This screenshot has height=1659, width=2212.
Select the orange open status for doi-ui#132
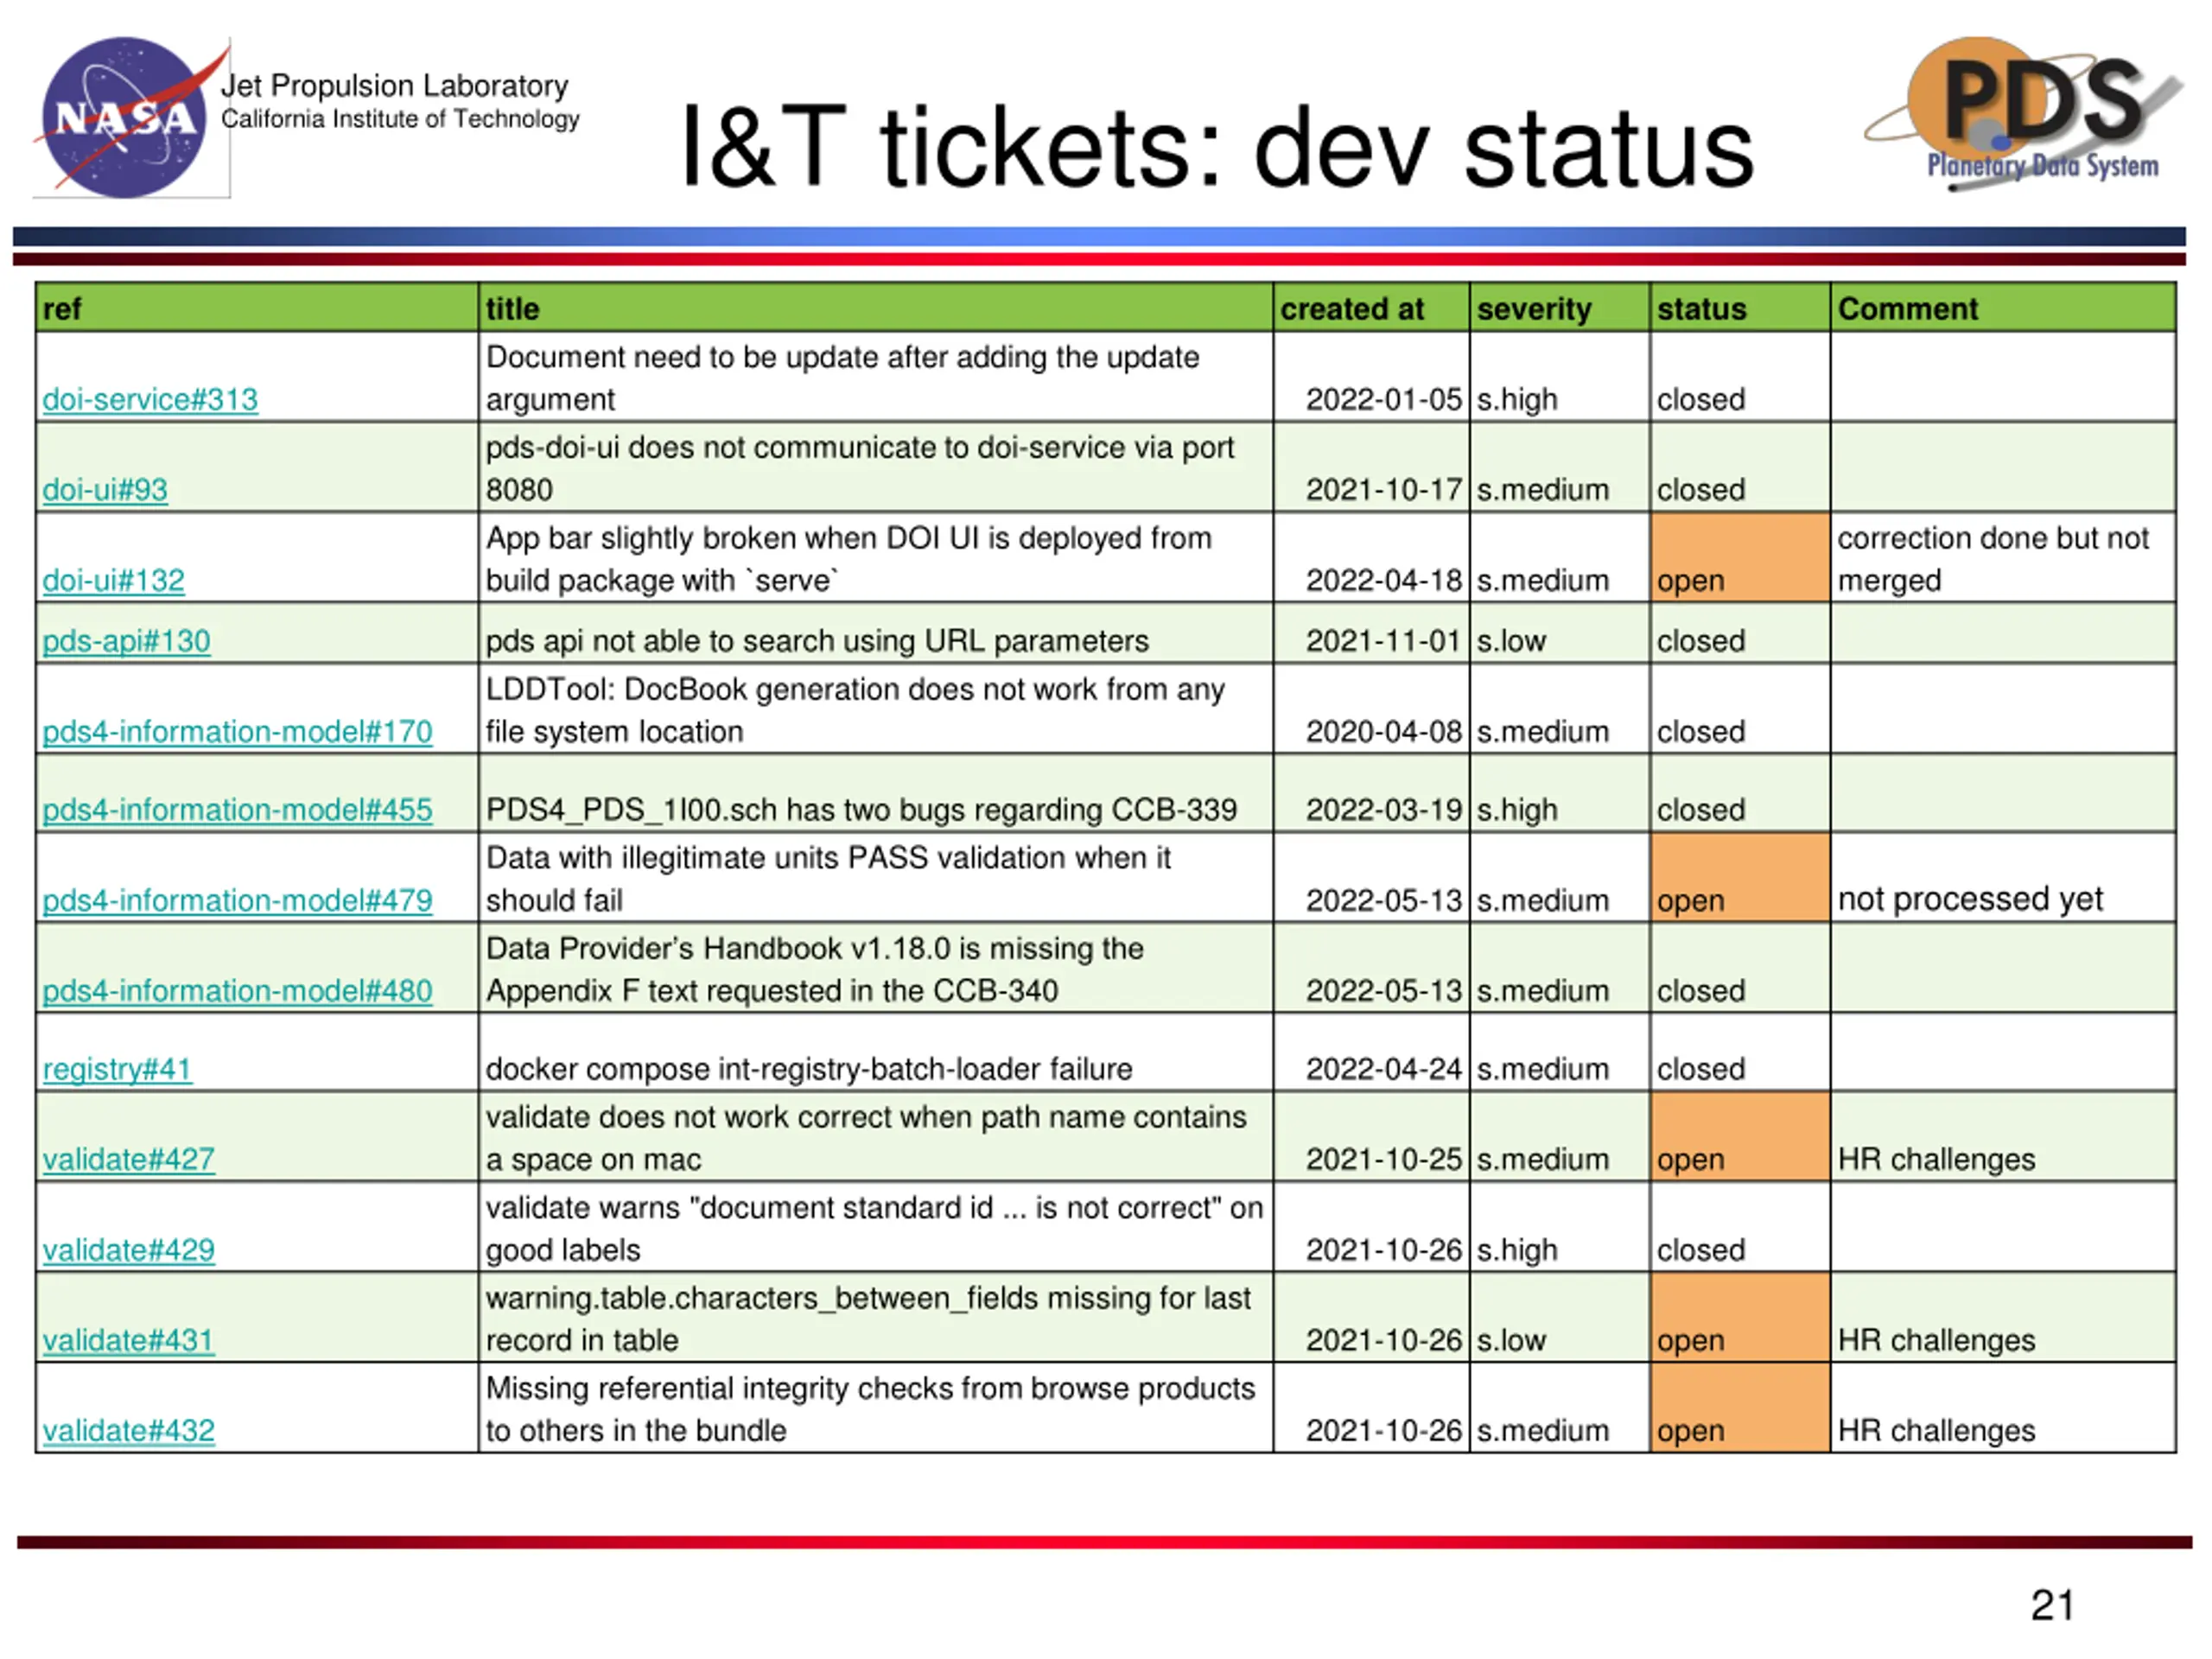click(1740, 557)
